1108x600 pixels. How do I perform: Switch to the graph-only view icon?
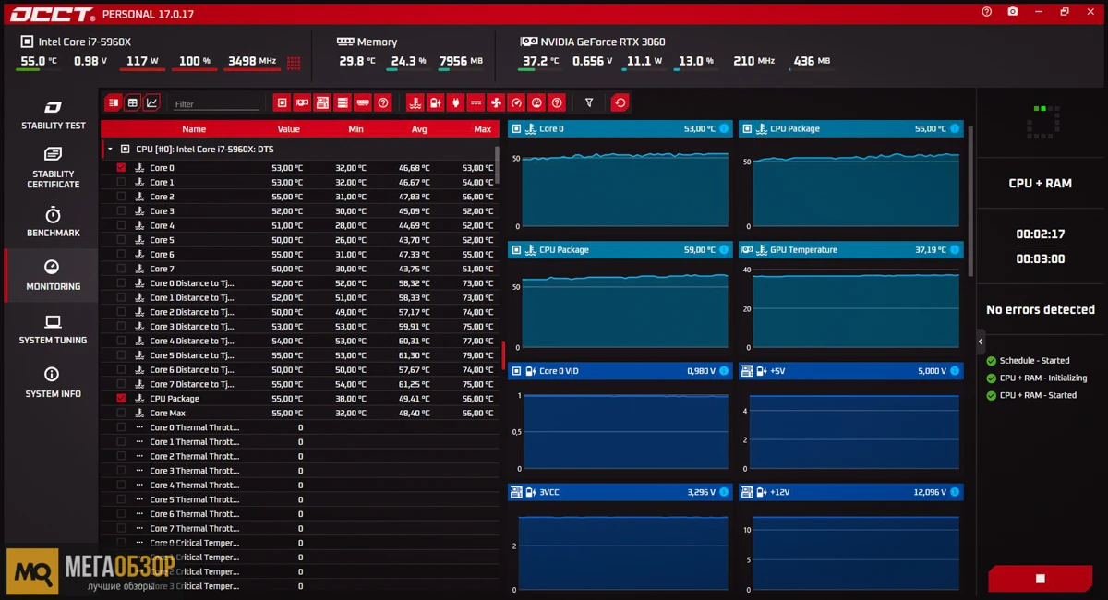pos(151,102)
